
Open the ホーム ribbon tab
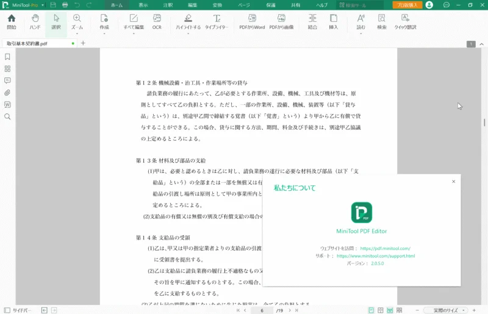117,5
